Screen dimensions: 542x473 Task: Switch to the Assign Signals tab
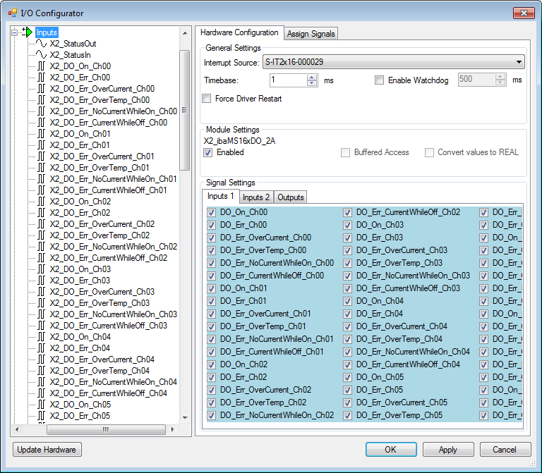pyautogui.click(x=311, y=34)
